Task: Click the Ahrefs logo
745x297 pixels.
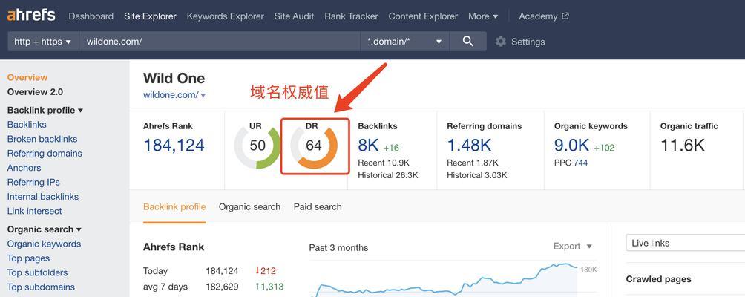Action: 31,15
